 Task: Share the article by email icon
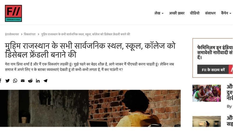[x=23, y=81]
